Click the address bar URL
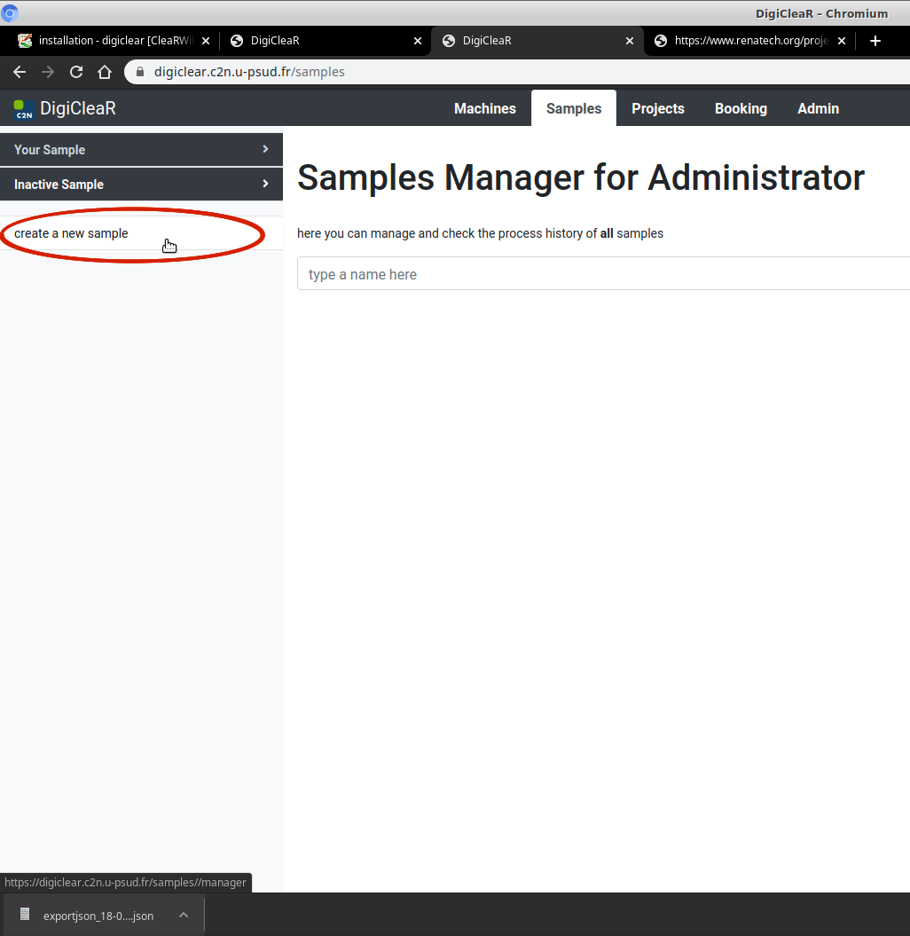 (x=249, y=72)
